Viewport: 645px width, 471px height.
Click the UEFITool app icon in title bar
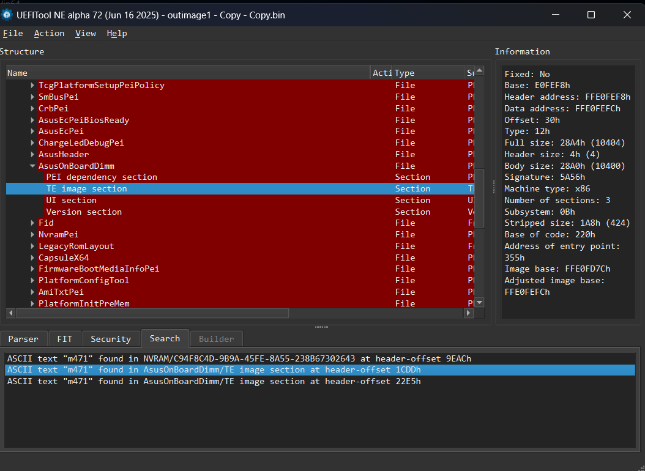point(7,15)
